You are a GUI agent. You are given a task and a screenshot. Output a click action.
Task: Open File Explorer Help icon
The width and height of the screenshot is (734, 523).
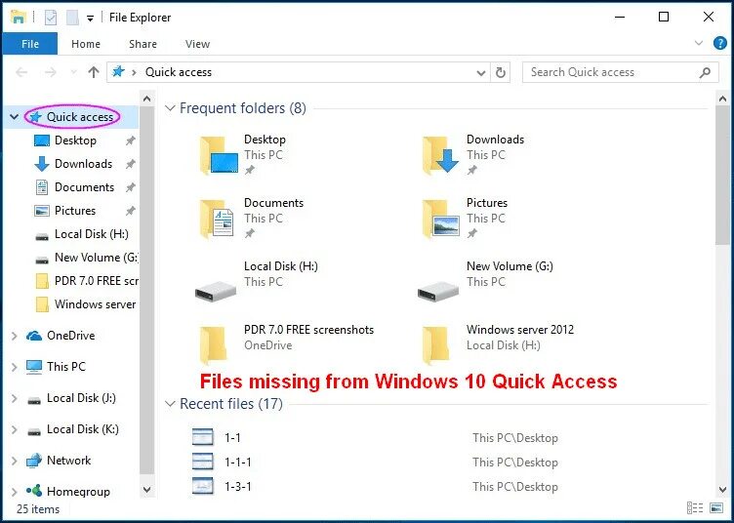pos(720,43)
